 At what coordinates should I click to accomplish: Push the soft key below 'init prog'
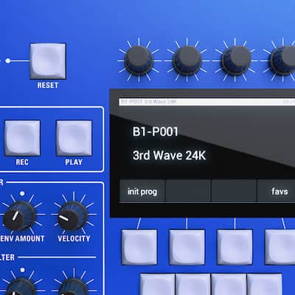tap(139, 247)
